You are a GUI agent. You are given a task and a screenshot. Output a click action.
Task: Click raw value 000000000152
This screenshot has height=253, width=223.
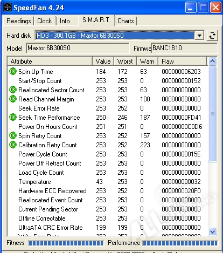click(181, 80)
